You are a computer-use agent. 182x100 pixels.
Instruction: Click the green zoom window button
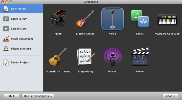(x=11, y=2)
